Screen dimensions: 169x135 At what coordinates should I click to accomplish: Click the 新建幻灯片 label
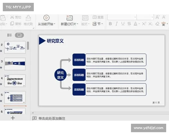[x=68, y=24]
